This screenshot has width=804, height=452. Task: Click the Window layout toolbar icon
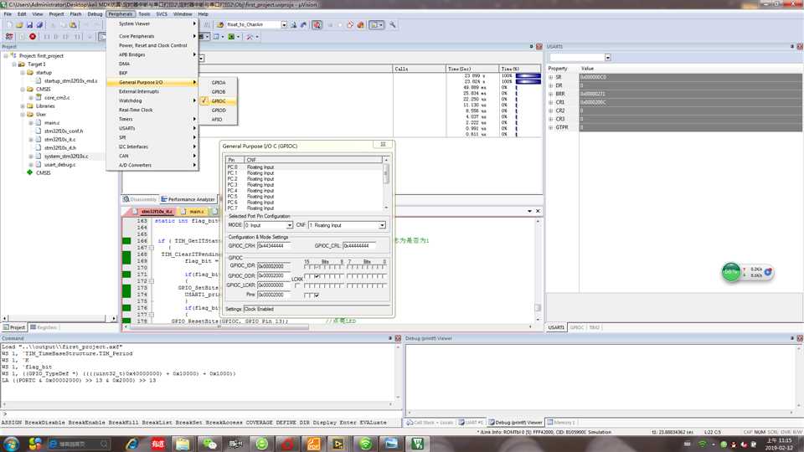376,24
